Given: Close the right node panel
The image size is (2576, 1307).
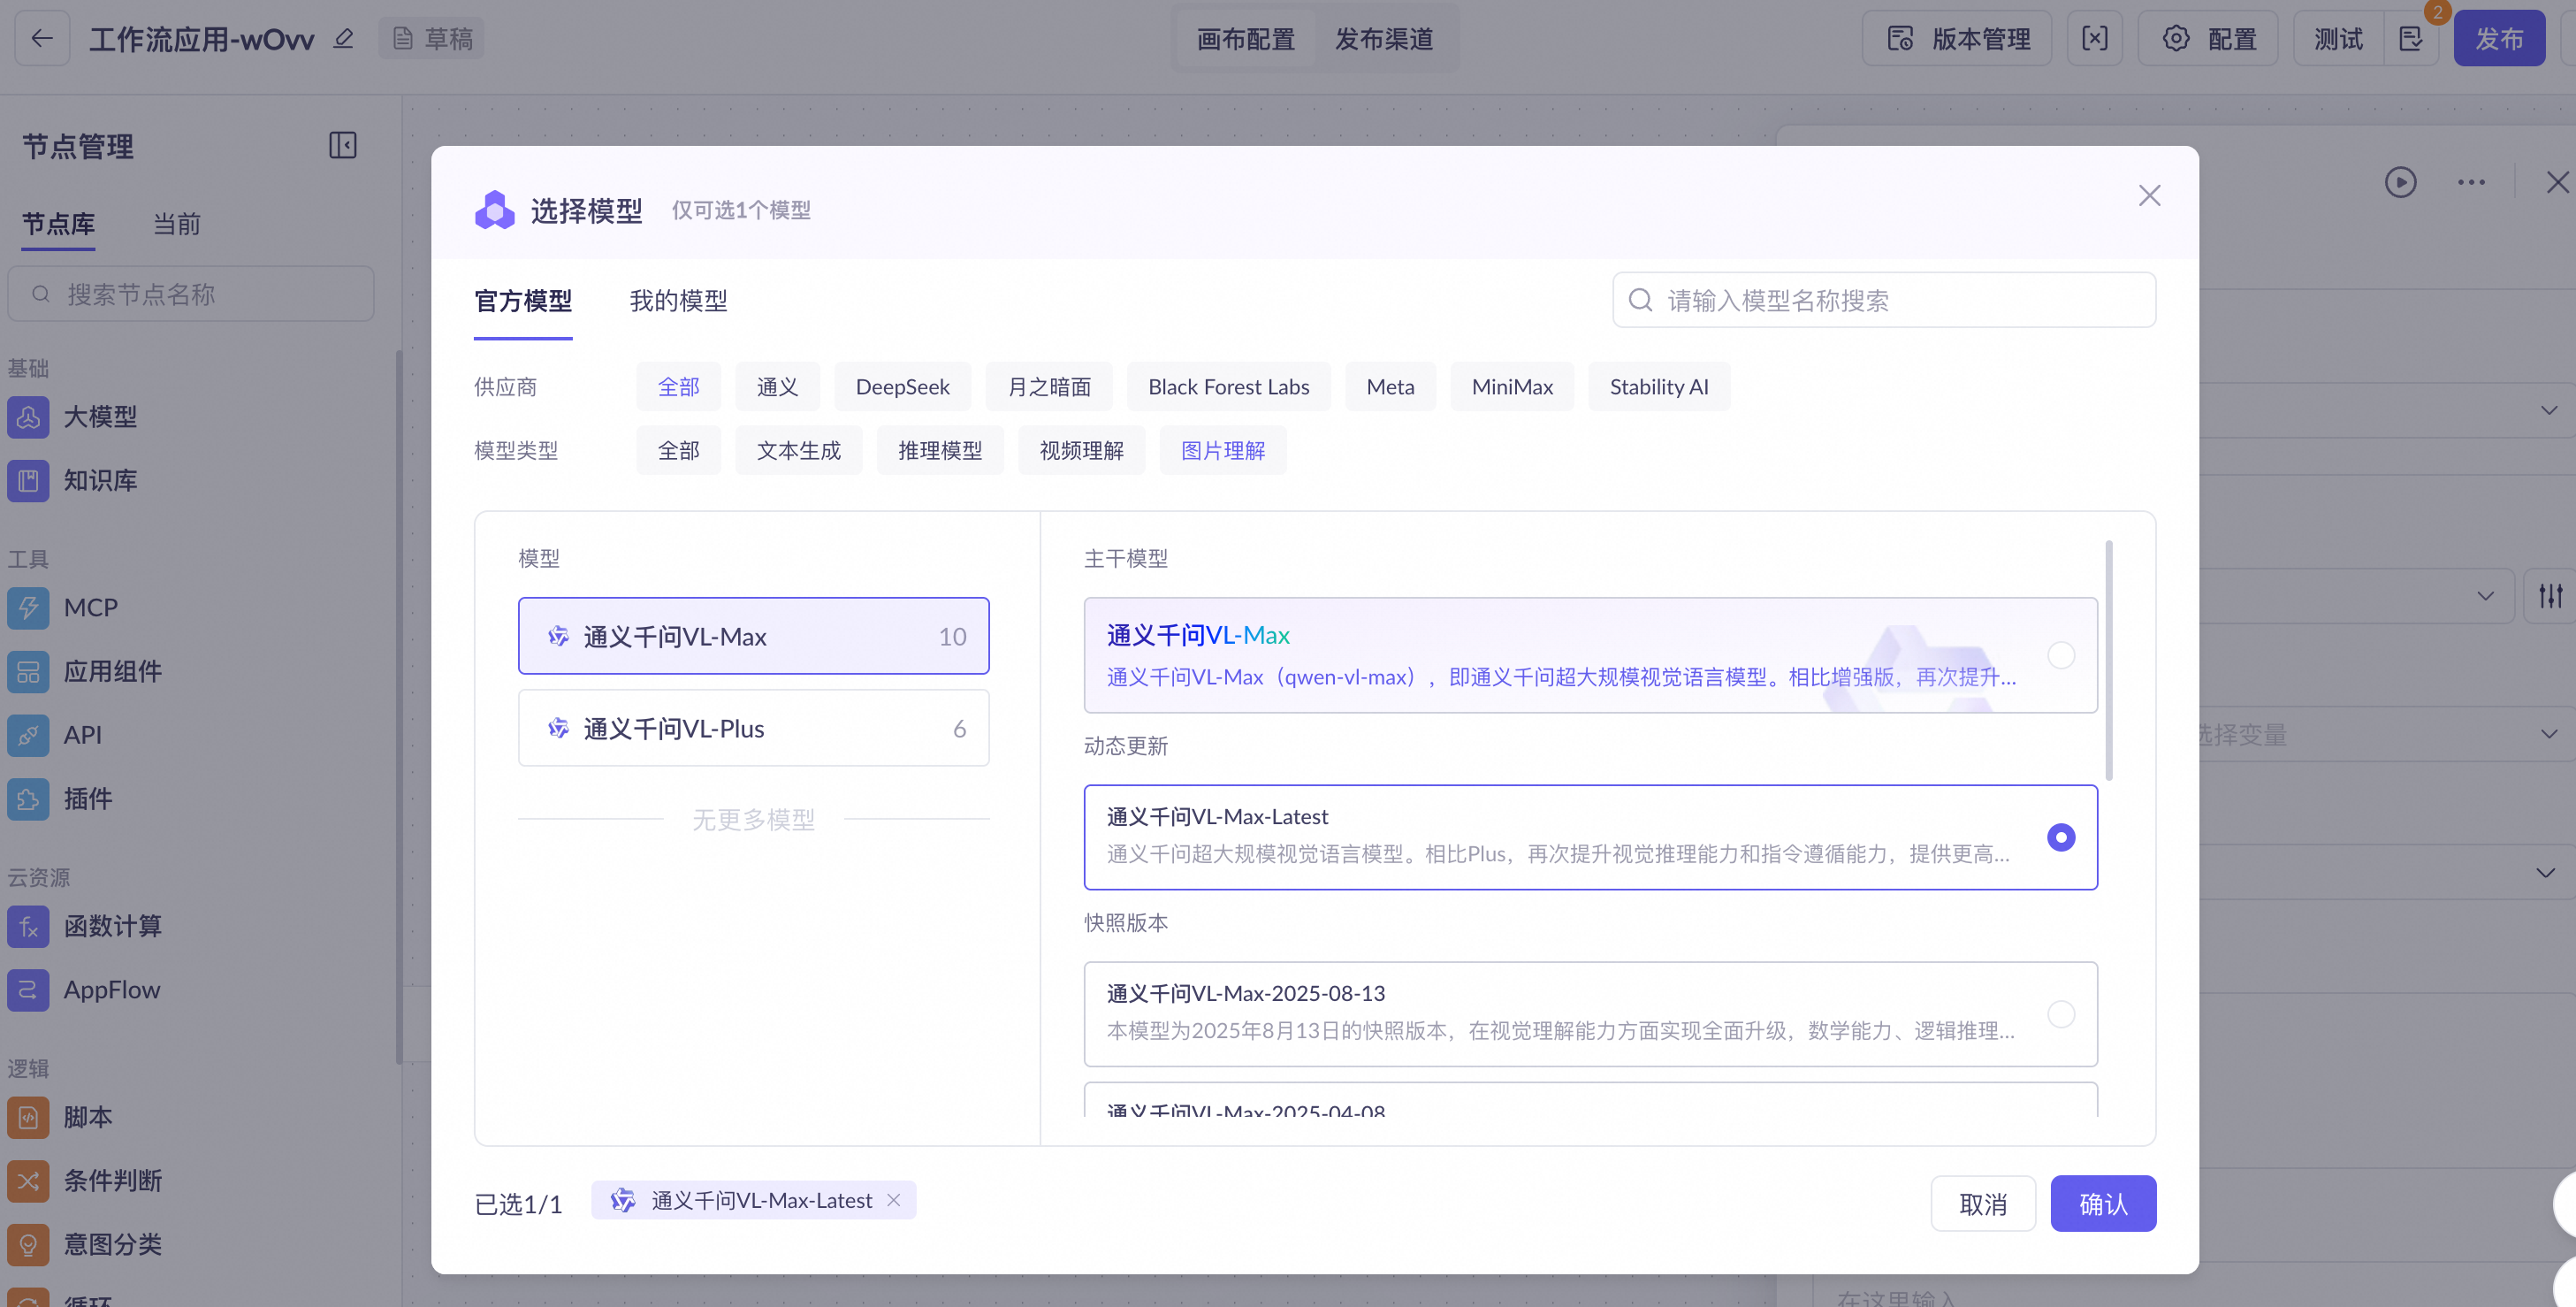Looking at the screenshot, I should pyautogui.click(x=2557, y=182).
